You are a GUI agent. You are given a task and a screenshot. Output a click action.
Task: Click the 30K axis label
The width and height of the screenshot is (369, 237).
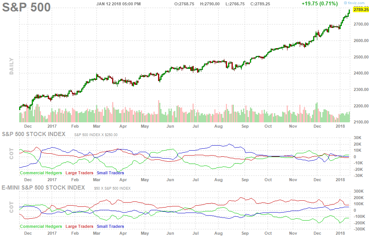point(358,138)
